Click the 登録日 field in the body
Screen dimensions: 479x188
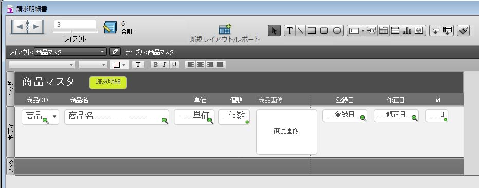coord(344,116)
